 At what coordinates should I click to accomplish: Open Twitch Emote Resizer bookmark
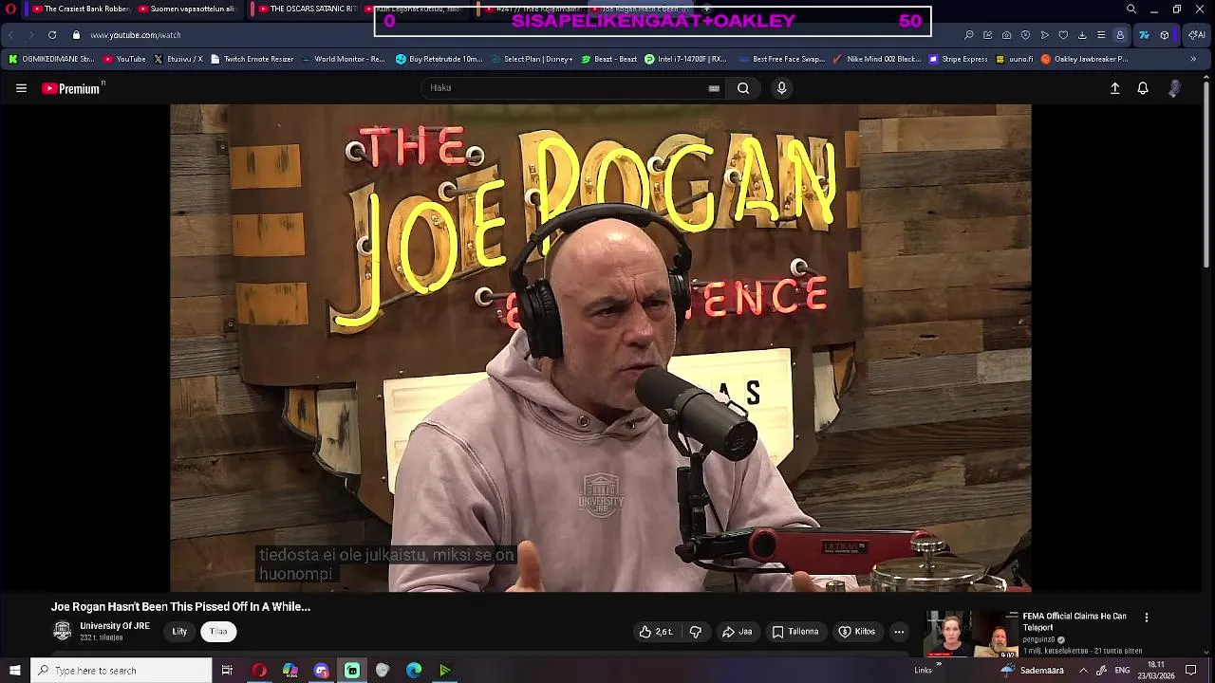[252, 59]
